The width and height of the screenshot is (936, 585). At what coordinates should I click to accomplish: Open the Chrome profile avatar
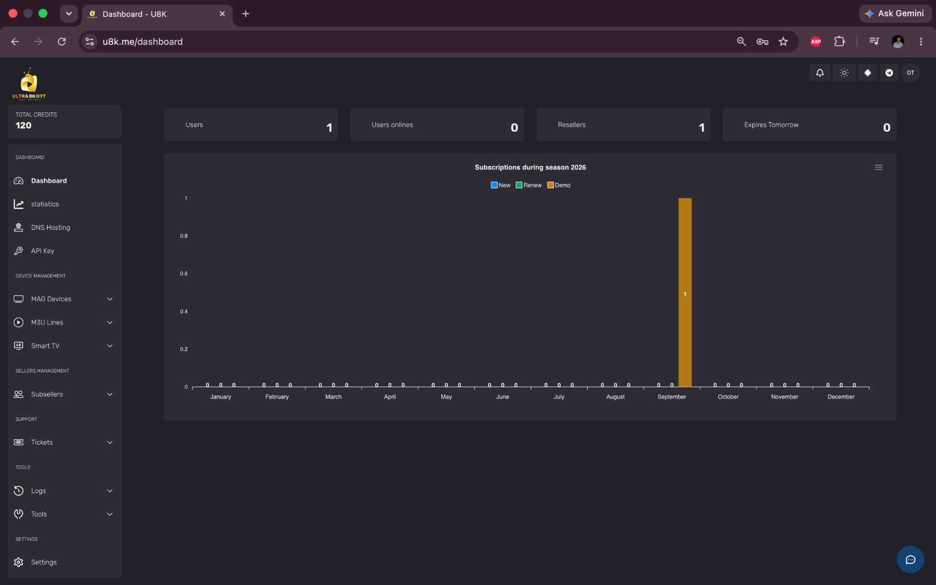pyautogui.click(x=897, y=42)
